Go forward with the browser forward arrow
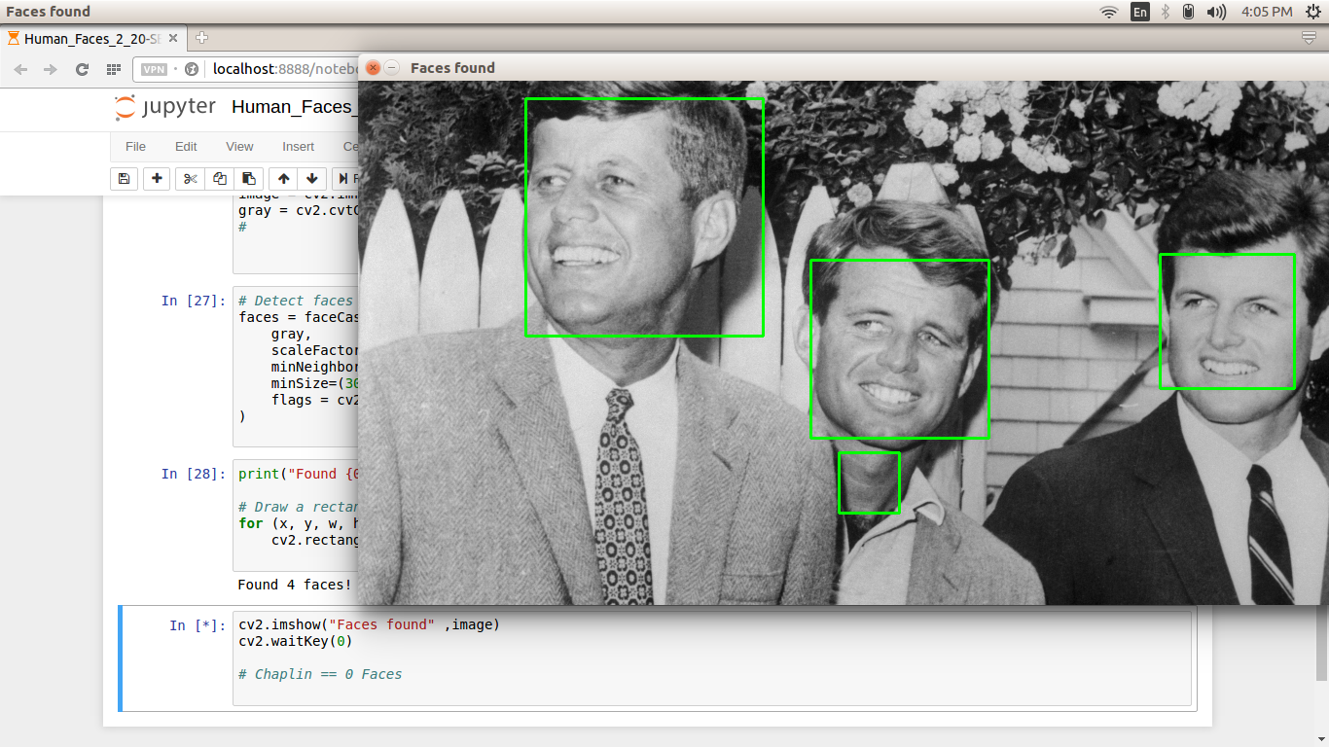This screenshot has height=747, width=1329. click(51, 69)
